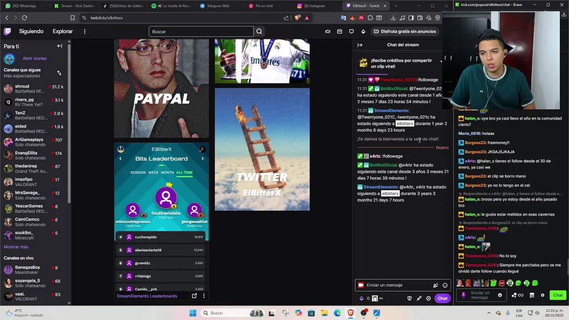Open the emote picker in Twitch chat input
The width and height of the screenshot is (569, 320).
(x=445, y=285)
